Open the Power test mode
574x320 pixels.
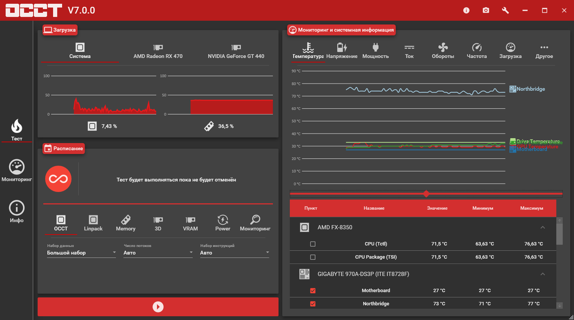(x=222, y=221)
